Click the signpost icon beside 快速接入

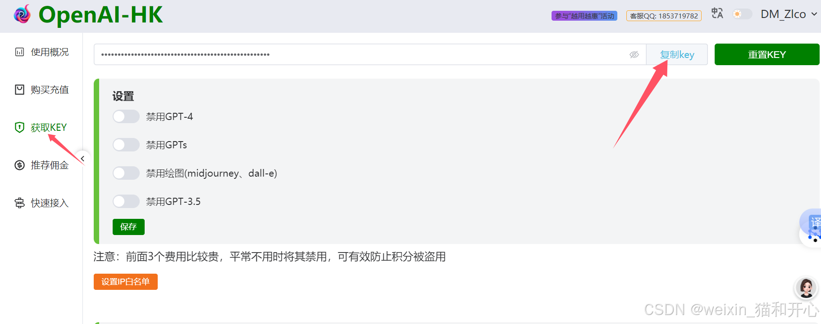[x=19, y=203]
